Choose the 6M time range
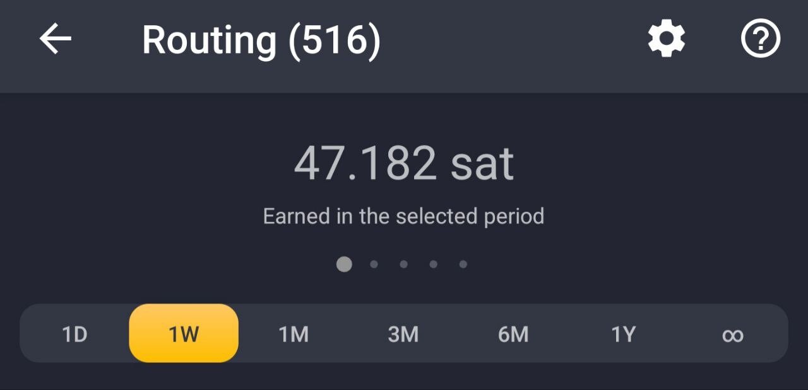Viewport: 808px width, 390px height. pos(513,334)
